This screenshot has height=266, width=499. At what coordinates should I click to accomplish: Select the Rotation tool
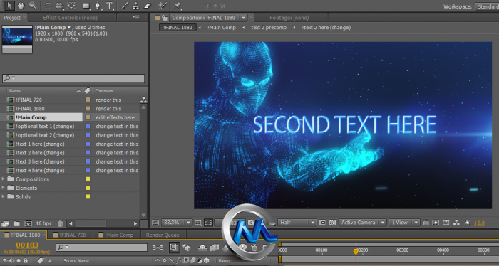pyautogui.click(x=48, y=6)
